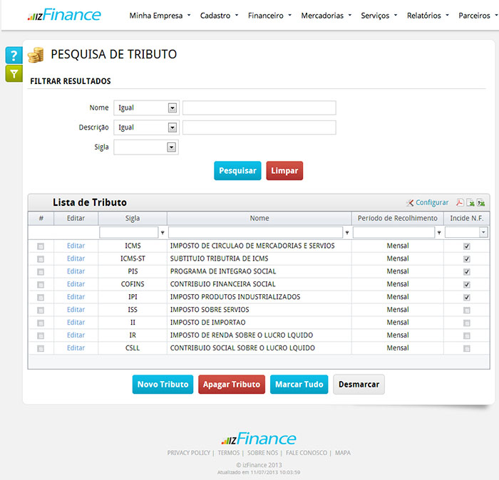Screen dimensions: 499x480
Task: Select the ICMS row checkbox
Action: [41, 246]
